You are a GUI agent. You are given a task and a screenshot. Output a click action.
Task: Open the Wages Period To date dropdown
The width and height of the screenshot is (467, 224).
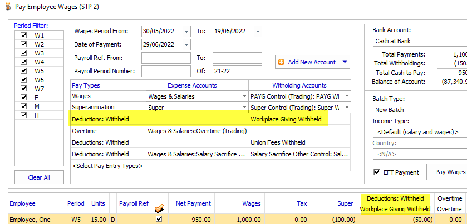257,32
